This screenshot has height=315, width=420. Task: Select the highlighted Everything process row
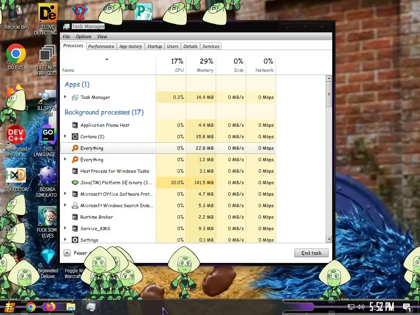168,148
